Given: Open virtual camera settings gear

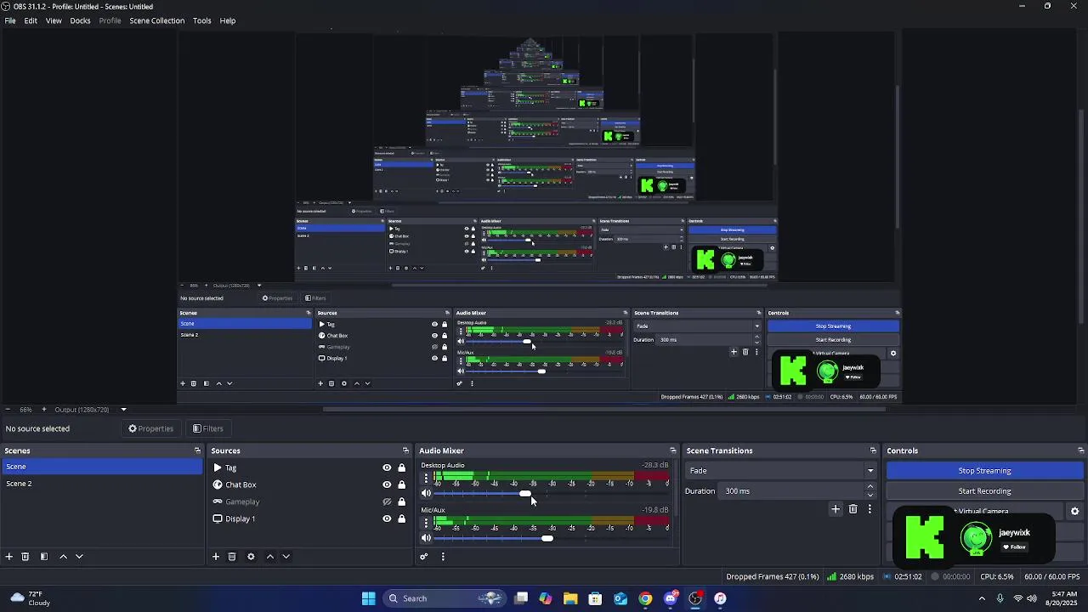Looking at the screenshot, I should pos(1074,512).
